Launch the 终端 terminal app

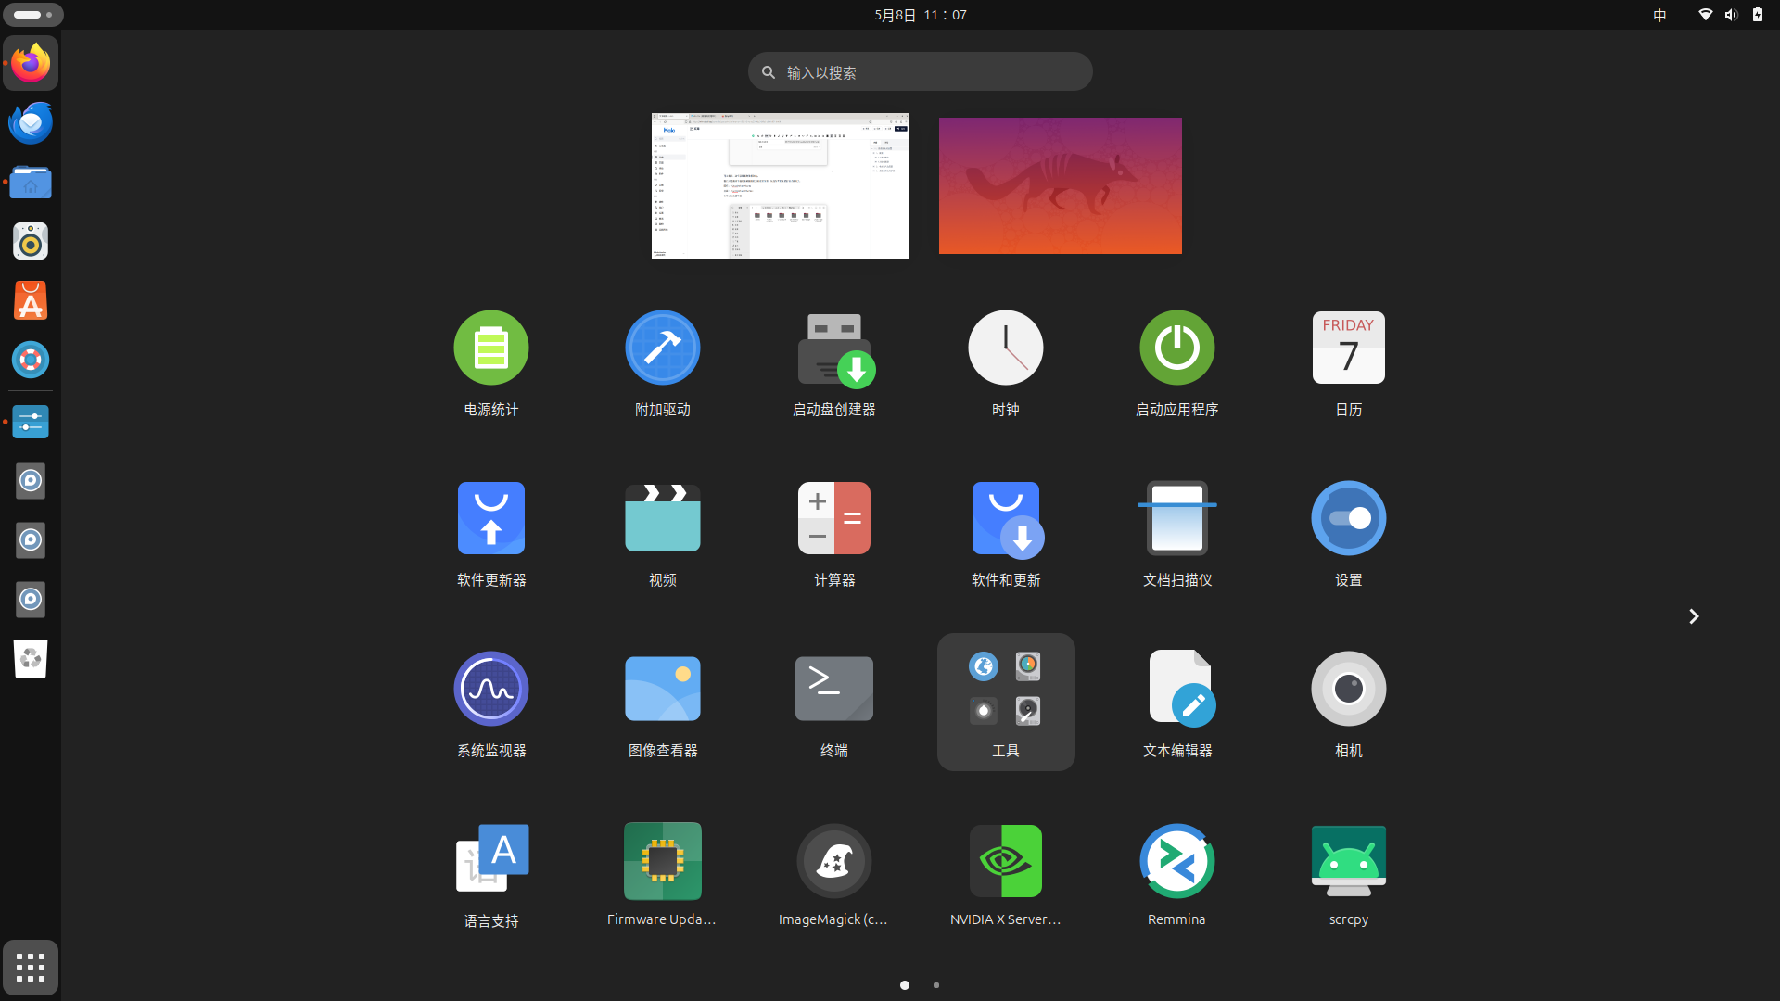pos(833,690)
